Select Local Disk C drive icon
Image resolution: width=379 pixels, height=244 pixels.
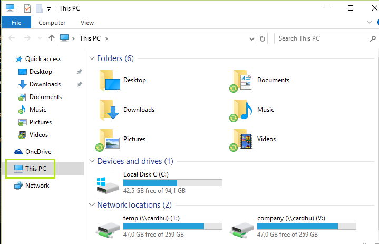point(109,183)
